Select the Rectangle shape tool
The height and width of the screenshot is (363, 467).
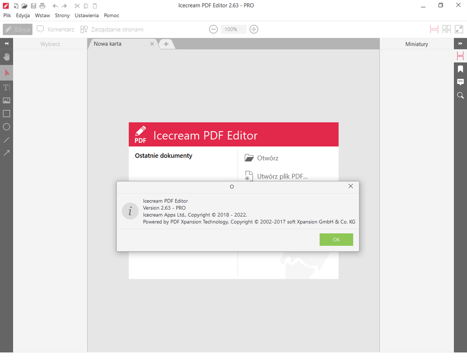coord(6,113)
